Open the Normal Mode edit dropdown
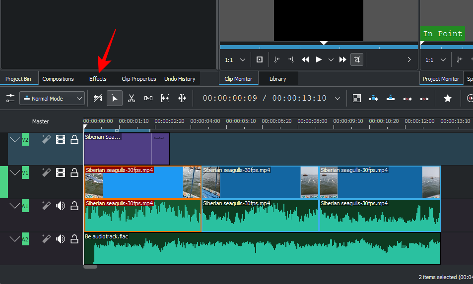 coord(52,98)
